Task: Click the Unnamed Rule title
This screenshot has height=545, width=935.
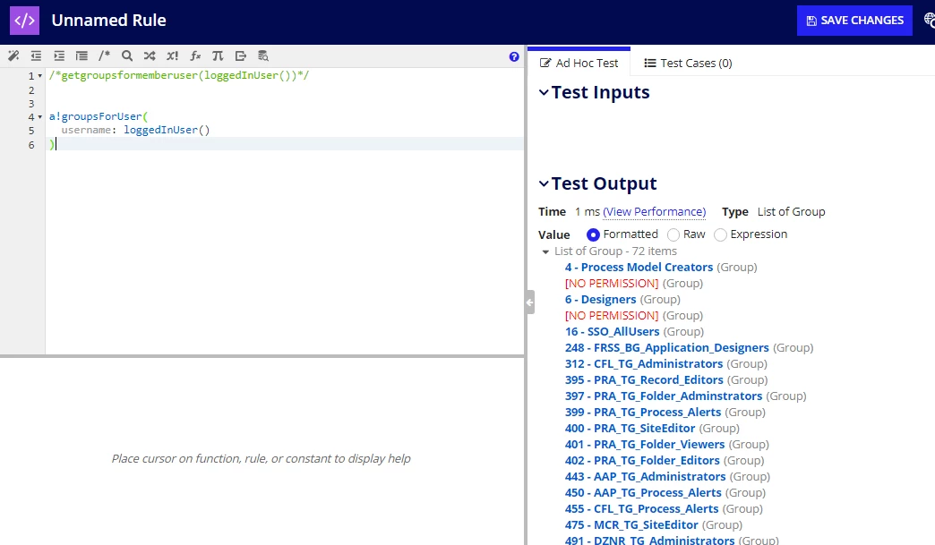Action: coord(108,21)
